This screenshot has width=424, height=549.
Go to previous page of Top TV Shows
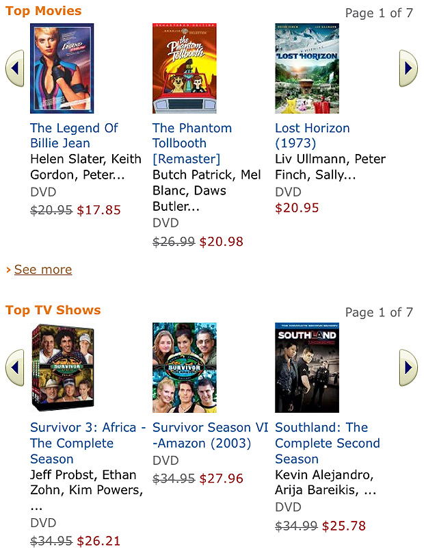pyautogui.click(x=14, y=368)
